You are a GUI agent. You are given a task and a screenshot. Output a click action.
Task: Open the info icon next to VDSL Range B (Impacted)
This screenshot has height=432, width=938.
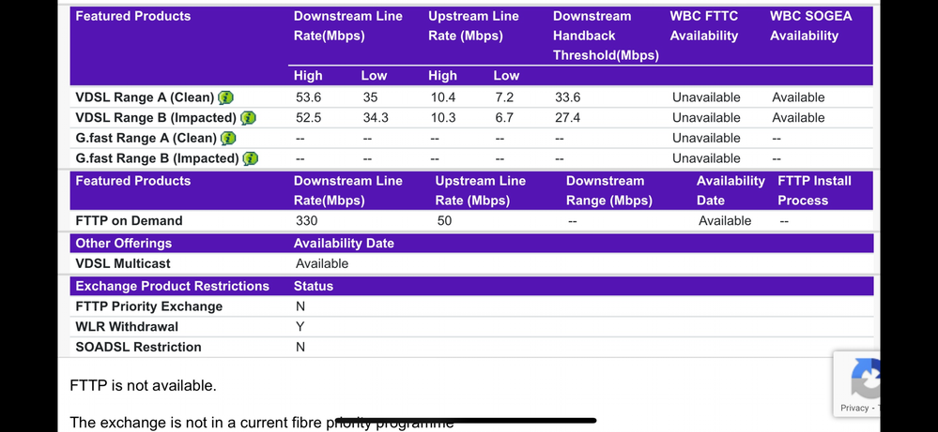pyautogui.click(x=248, y=118)
